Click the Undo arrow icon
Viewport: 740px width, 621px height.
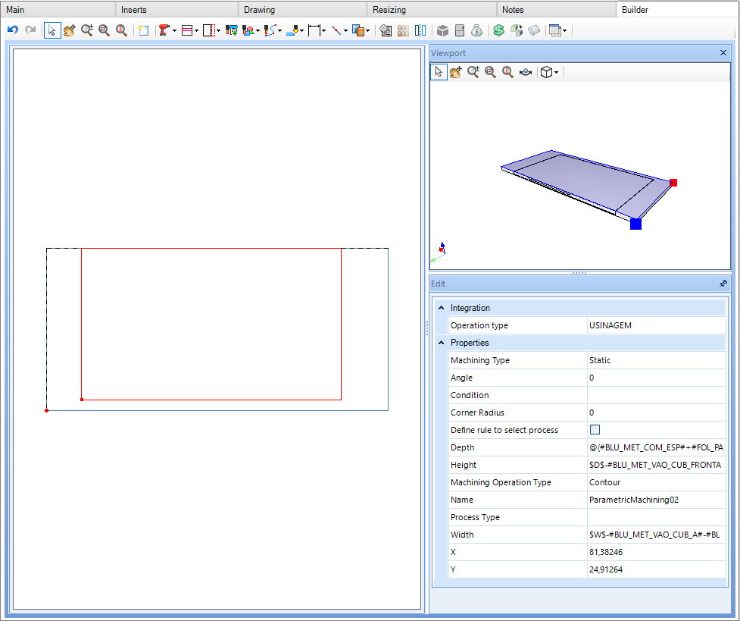tap(13, 30)
